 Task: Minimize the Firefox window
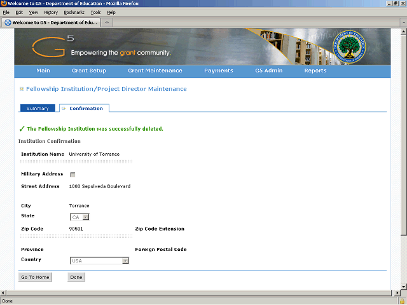pos(389,3)
